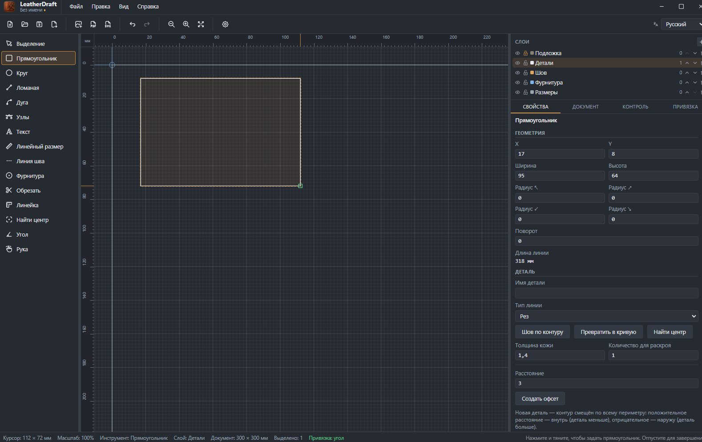Open a file with the folder icon

tap(25, 24)
